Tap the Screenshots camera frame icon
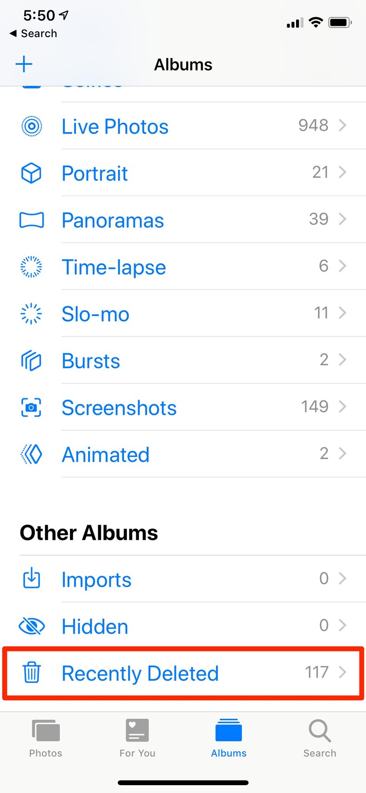The height and width of the screenshot is (793, 366). (32, 408)
